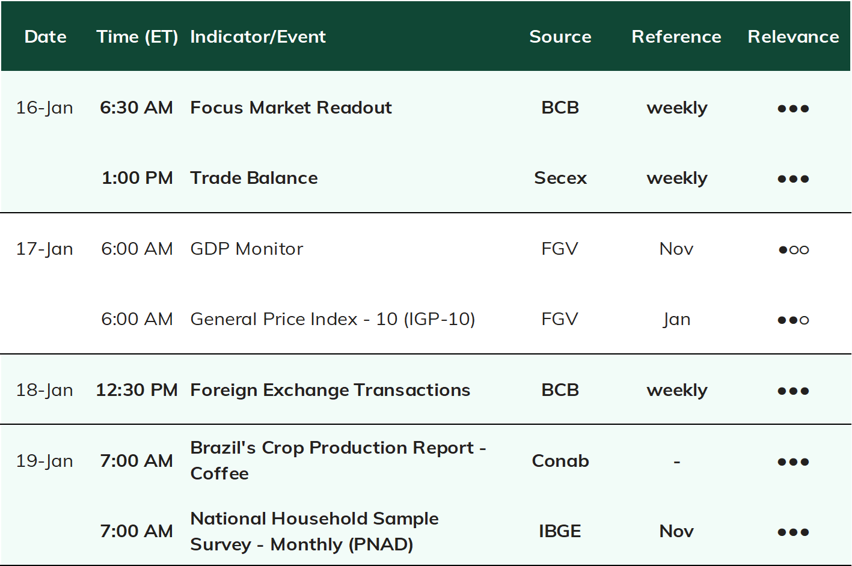Open the Trade Balance event
This screenshot has width=852, height=566.
(x=254, y=178)
